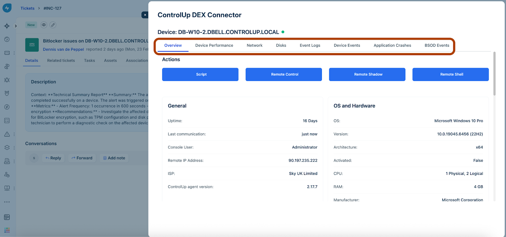
Task: Open the kebab menu beside layers sidebar icon
Action: click(14, 147)
